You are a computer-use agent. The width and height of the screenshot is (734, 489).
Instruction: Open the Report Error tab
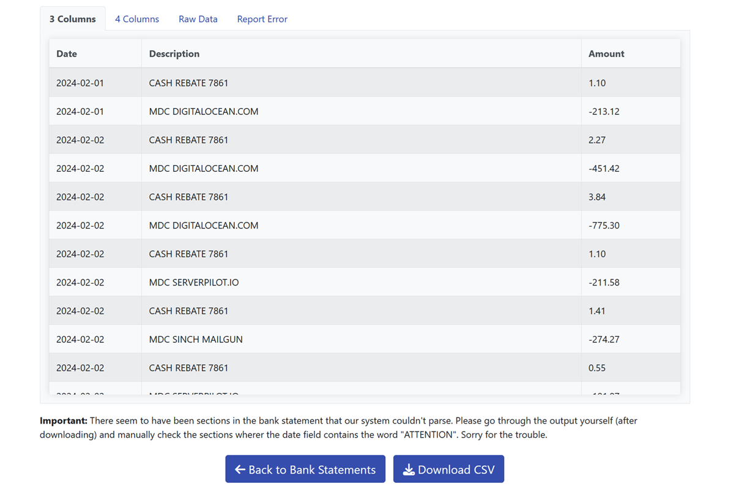pyautogui.click(x=262, y=19)
